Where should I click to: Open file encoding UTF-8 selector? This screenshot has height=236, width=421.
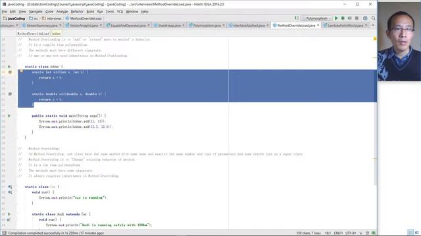(351, 233)
